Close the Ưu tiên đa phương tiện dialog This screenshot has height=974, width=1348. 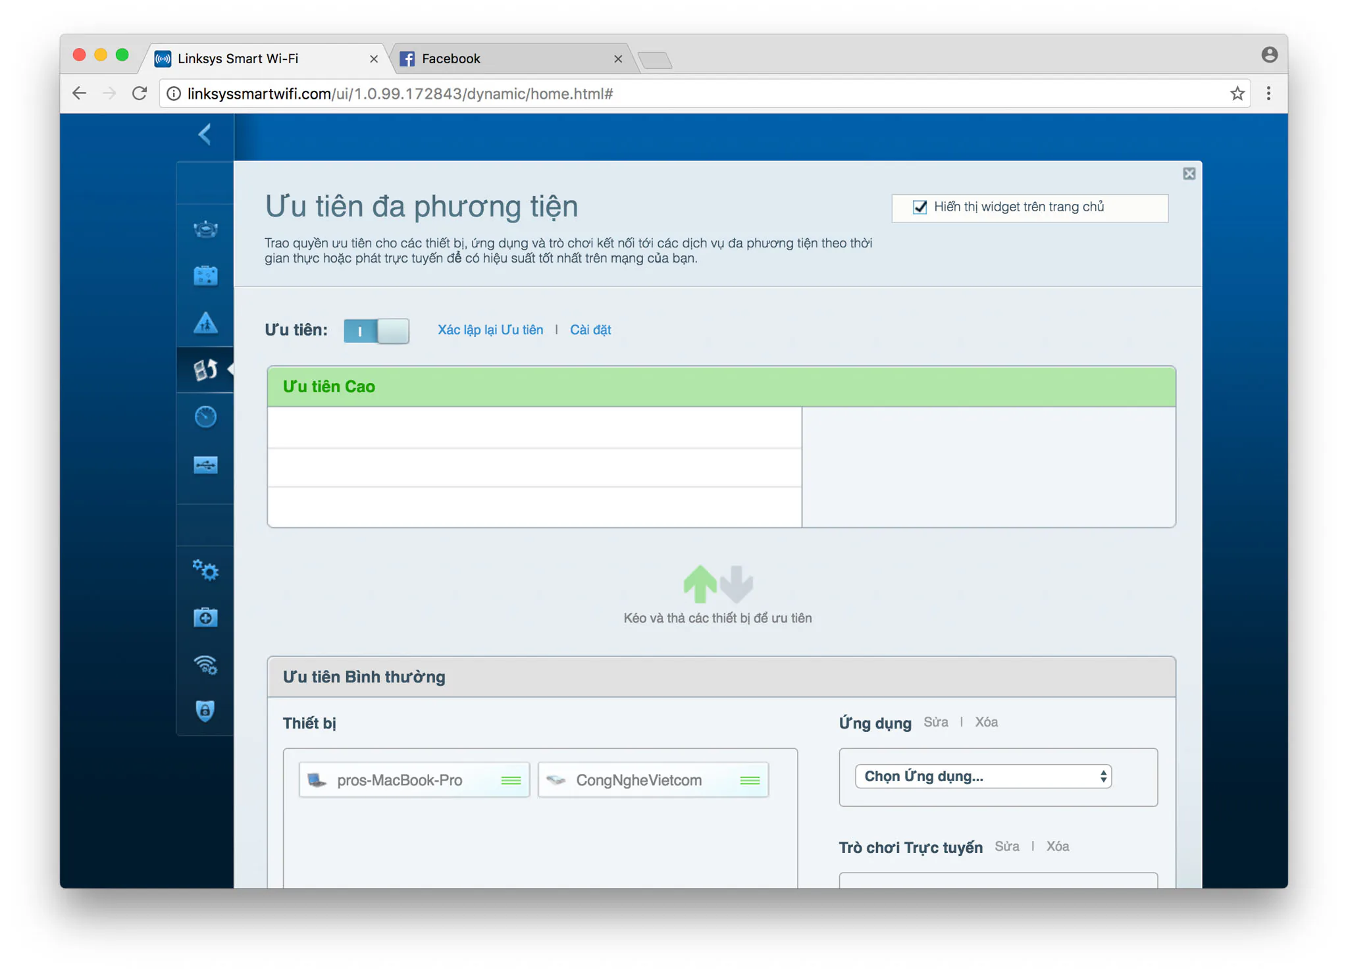click(x=1189, y=174)
